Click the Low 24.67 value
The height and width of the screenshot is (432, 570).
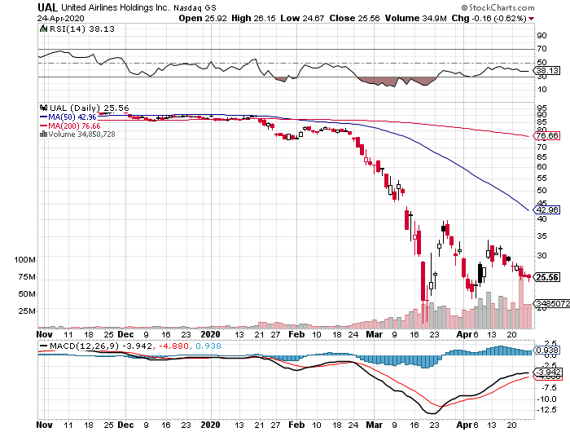(x=302, y=18)
